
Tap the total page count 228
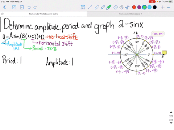click(171, 120)
